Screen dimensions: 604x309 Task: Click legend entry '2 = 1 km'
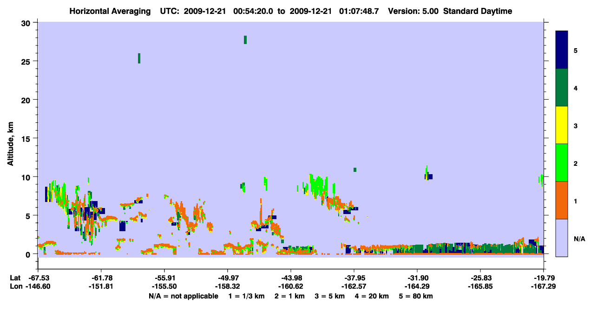click(x=289, y=296)
